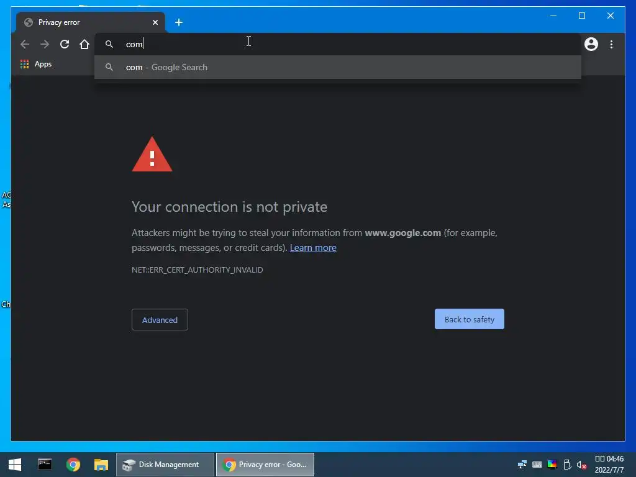Open Chrome's three-dot menu
Image resolution: width=636 pixels, height=477 pixels.
click(x=611, y=44)
